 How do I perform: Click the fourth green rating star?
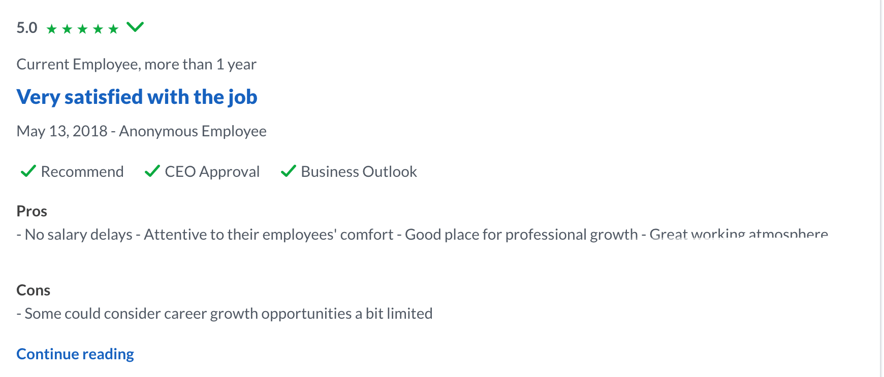98,29
